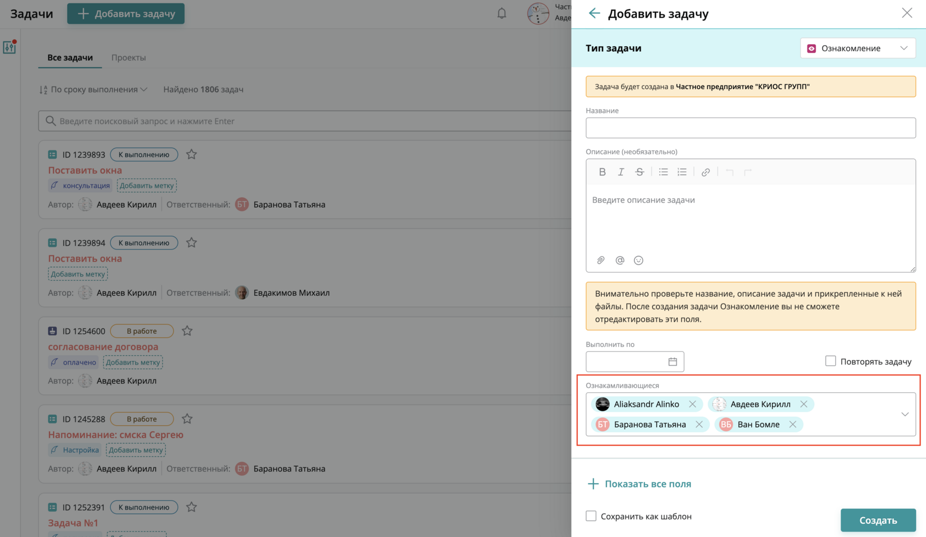Open task Напоминание: смска Сергею
926x537 pixels.
(x=116, y=435)
